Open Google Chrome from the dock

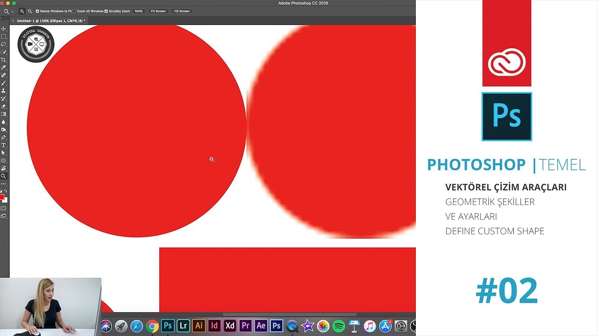(152, 326)
